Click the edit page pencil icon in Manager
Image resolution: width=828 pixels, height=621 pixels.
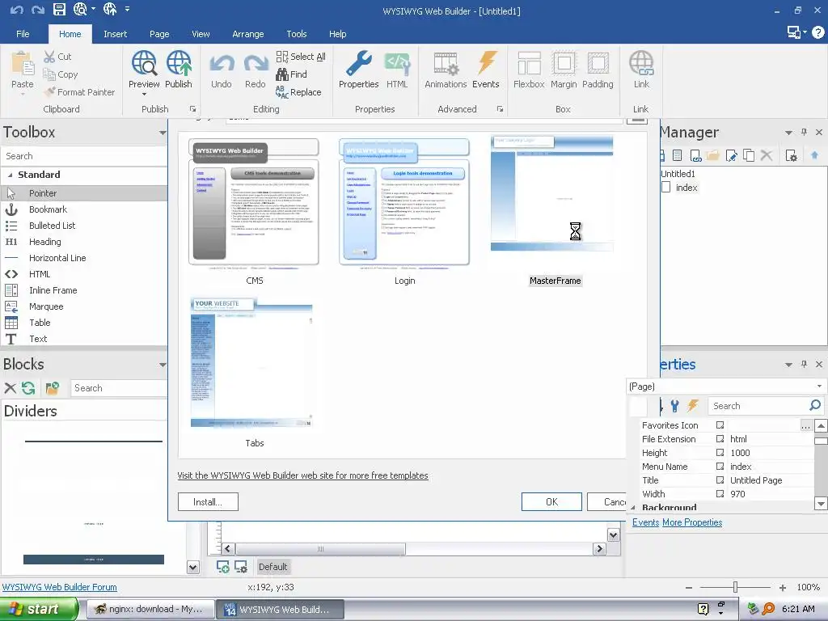(x=731, y=156)
